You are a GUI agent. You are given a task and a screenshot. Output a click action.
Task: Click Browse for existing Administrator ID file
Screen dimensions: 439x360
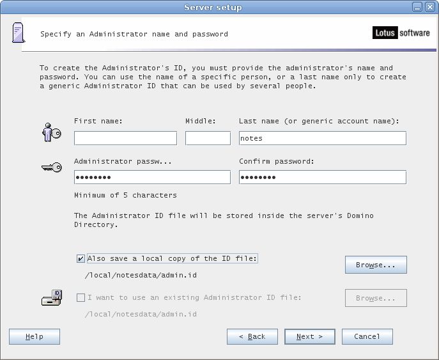coord(376,298)
